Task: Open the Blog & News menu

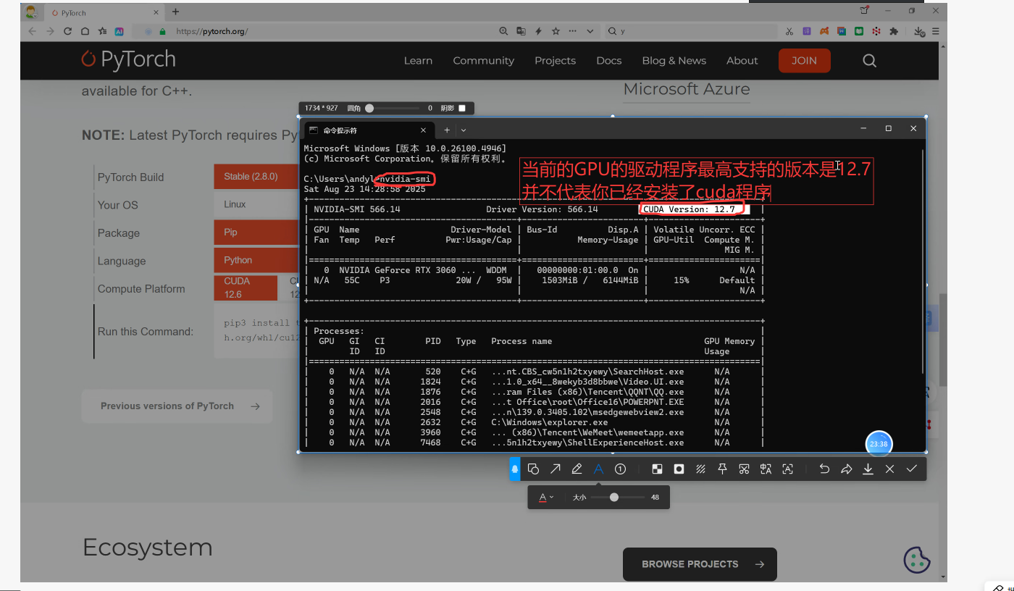Action: 674,61
